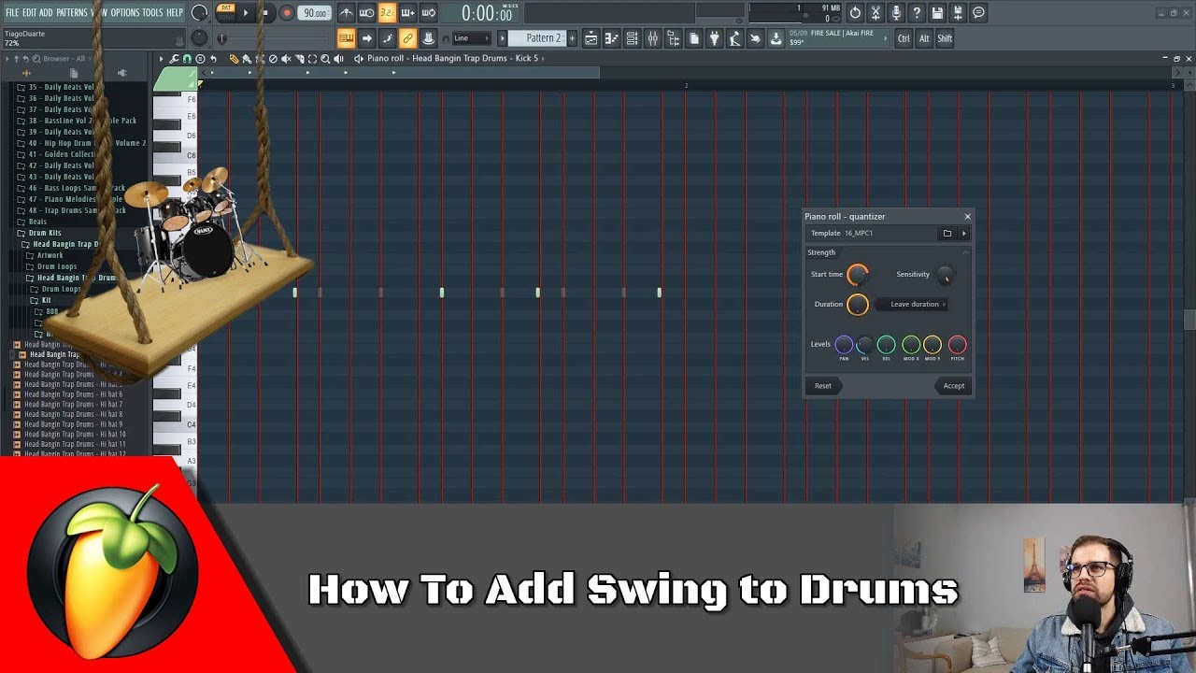Viewport: 1196px width, 673px height.
Task: Adjust the Sensitivity knob
Action: (945, 275)
